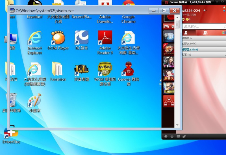Click the ntvdm.exe vertical scrollbar thumb

tap(177, 24)
